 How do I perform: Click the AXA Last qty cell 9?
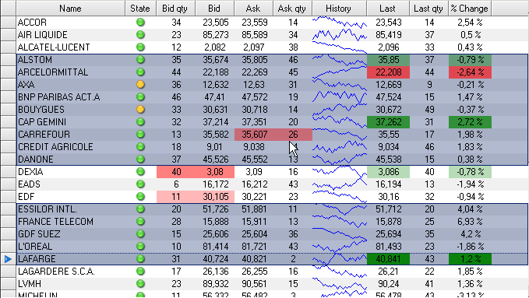coord(429,85)
